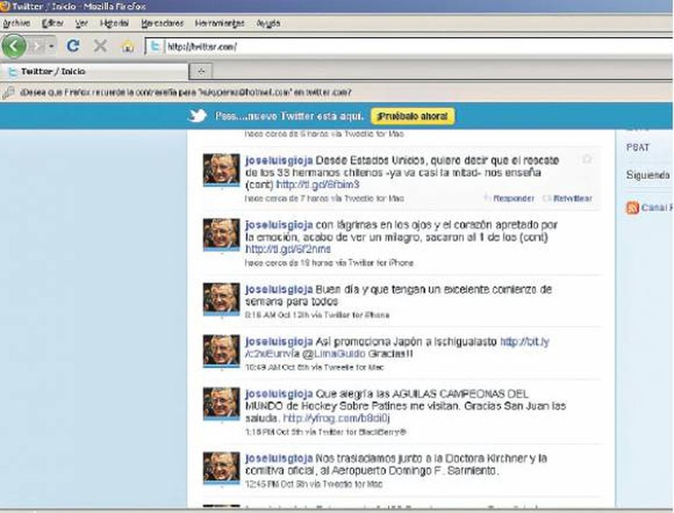Go to the Firefox Home page icon
The image size is (674, 513).
[127, 46]
